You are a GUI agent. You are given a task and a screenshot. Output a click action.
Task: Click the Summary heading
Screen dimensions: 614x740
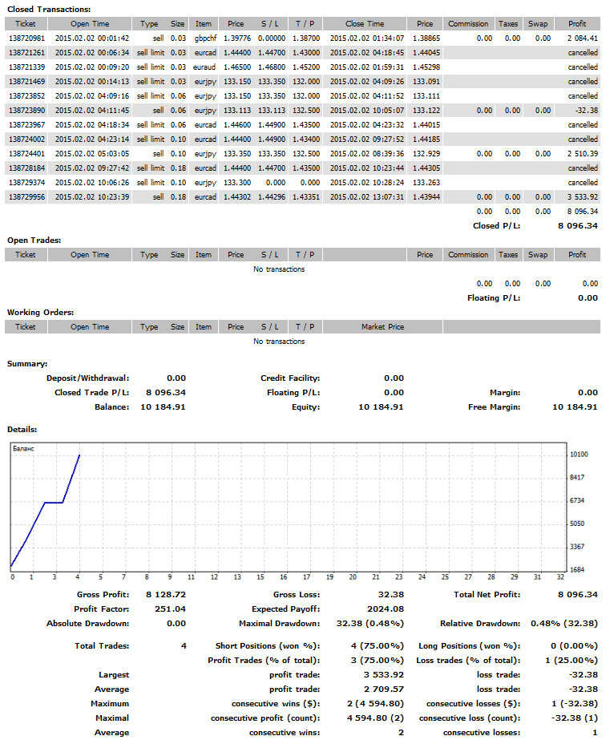coord(27,364)
